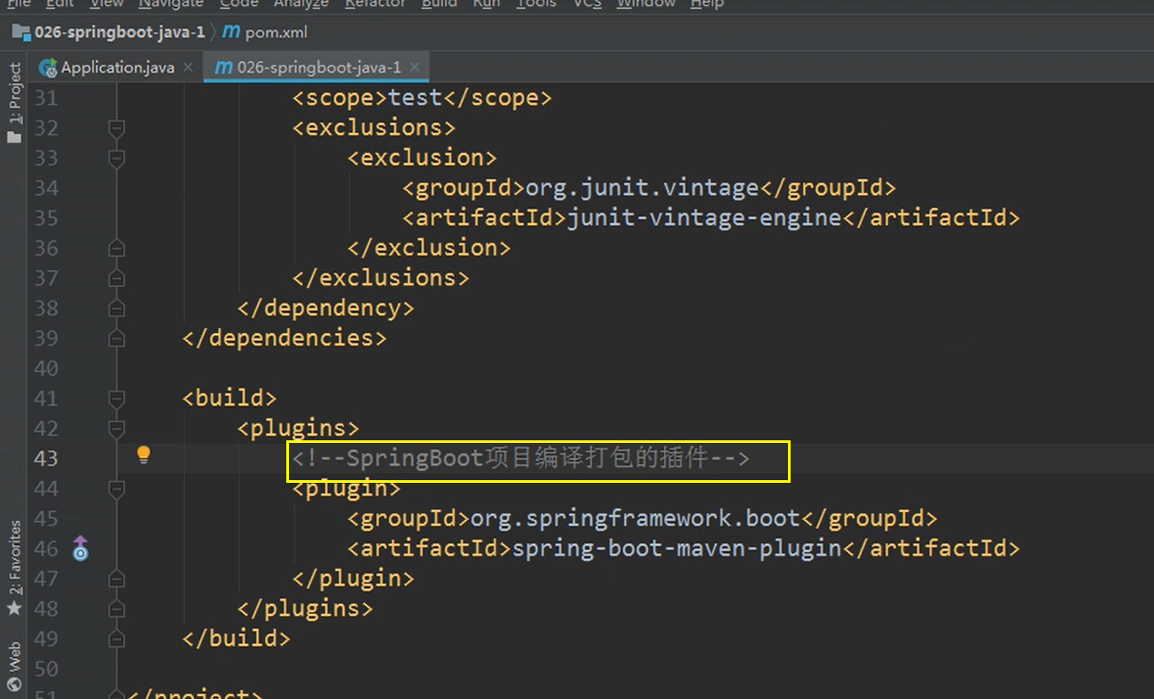The image size is (1154, 699).
Task: Select the 026-springboot-java-1 editor tab
Action: (x=316, y=67)
